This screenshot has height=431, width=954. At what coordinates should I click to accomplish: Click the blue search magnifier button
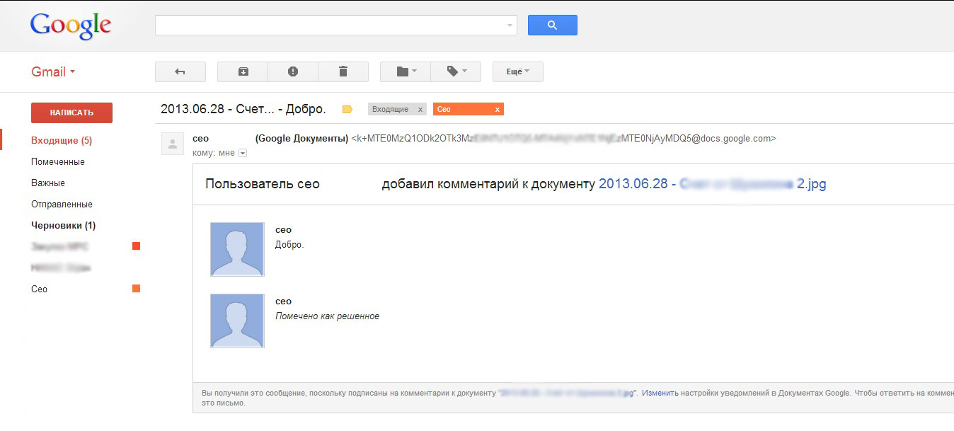tap(552, 24)
